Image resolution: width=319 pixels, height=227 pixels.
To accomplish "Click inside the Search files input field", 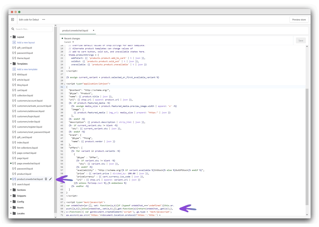I will pyautogui.click(x=32, y=29).
